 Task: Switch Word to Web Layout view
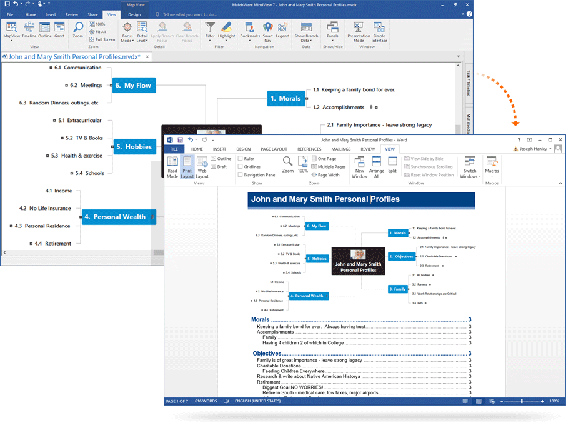(x=202, y=167)
